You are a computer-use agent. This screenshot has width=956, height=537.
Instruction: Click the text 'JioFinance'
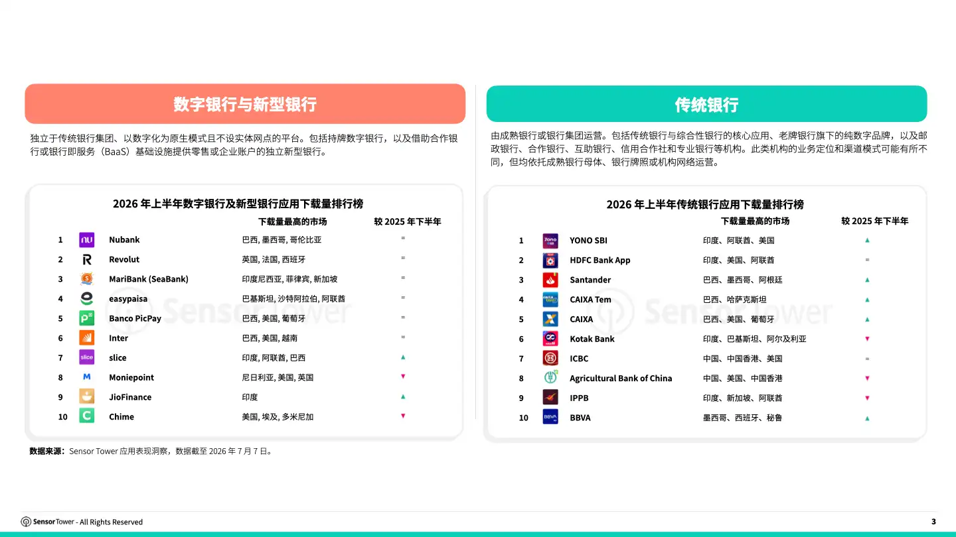tap(130, 397)
